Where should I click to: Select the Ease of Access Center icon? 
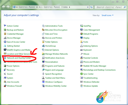click(x=5, y=42)
